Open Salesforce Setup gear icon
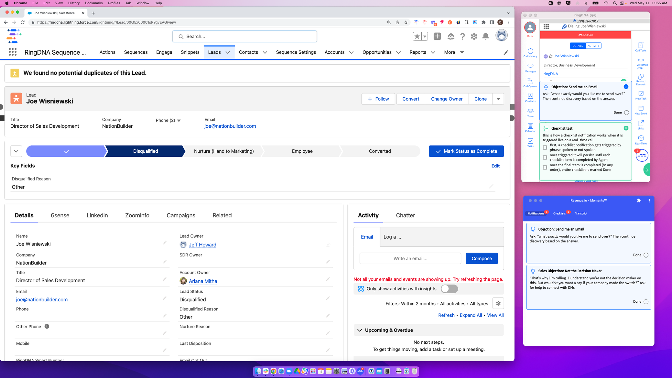The width and height of the screenshot is (672, 378). [x=474, y=36]
